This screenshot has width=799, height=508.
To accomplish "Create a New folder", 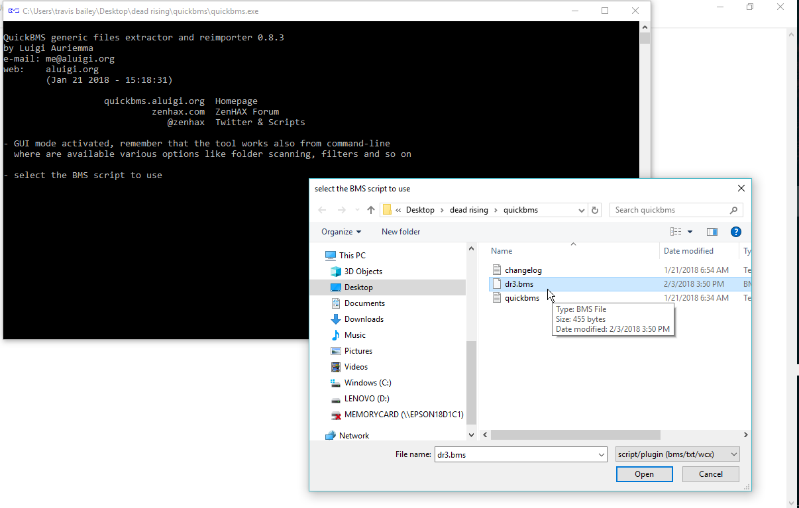I will (x=401, y=232).
